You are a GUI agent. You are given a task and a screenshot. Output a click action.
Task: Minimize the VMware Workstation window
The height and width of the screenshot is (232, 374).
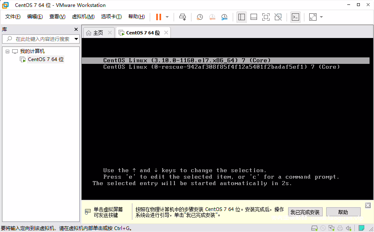point(349,5)
